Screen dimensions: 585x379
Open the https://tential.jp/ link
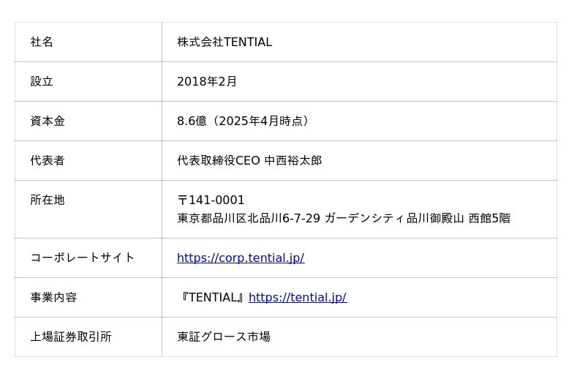coord(298,297)
